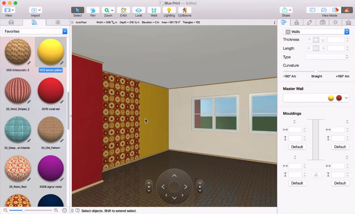Viewport: 355px width, 214px height.
Task: Click the Thickness stepper arrows
Action: (x=347, y=40)
